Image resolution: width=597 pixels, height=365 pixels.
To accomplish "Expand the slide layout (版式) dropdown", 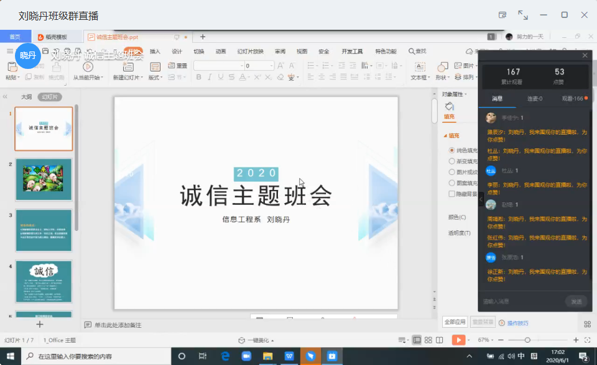I will [x=155, y=78].
